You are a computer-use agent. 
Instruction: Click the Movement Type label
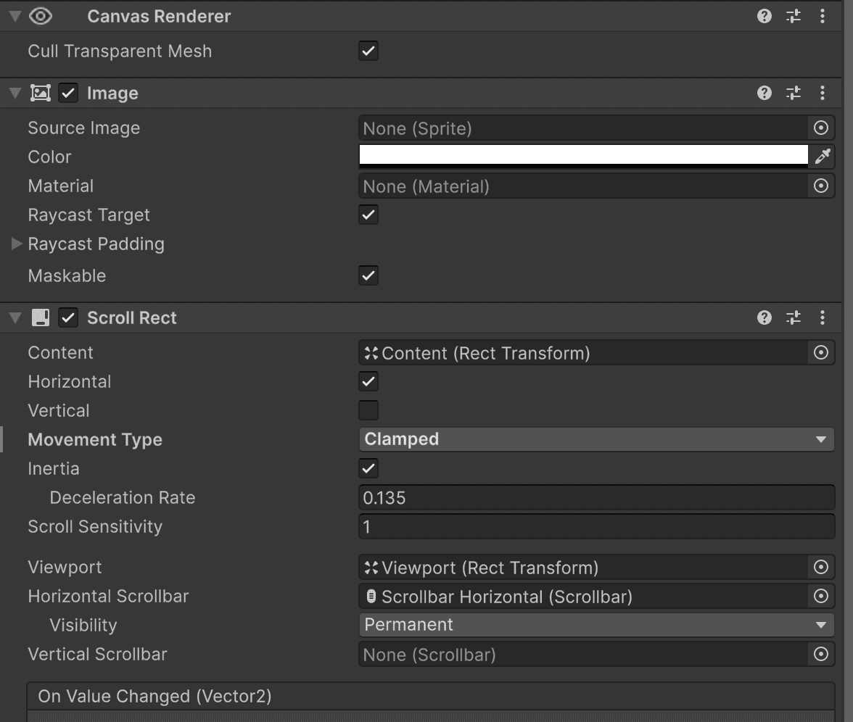[x=95, y=439]
